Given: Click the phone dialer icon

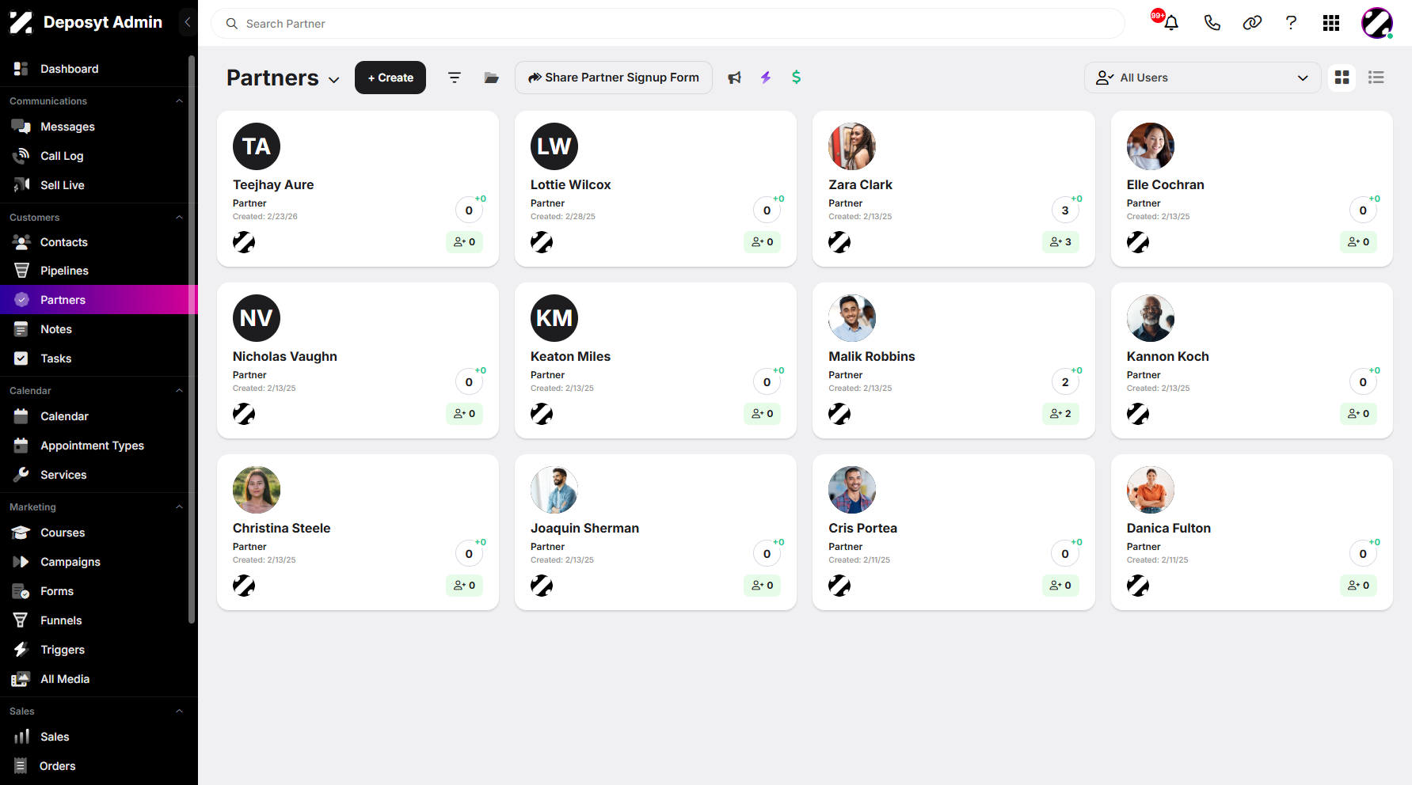Looking at the screenshot, I should point(1212,23).
